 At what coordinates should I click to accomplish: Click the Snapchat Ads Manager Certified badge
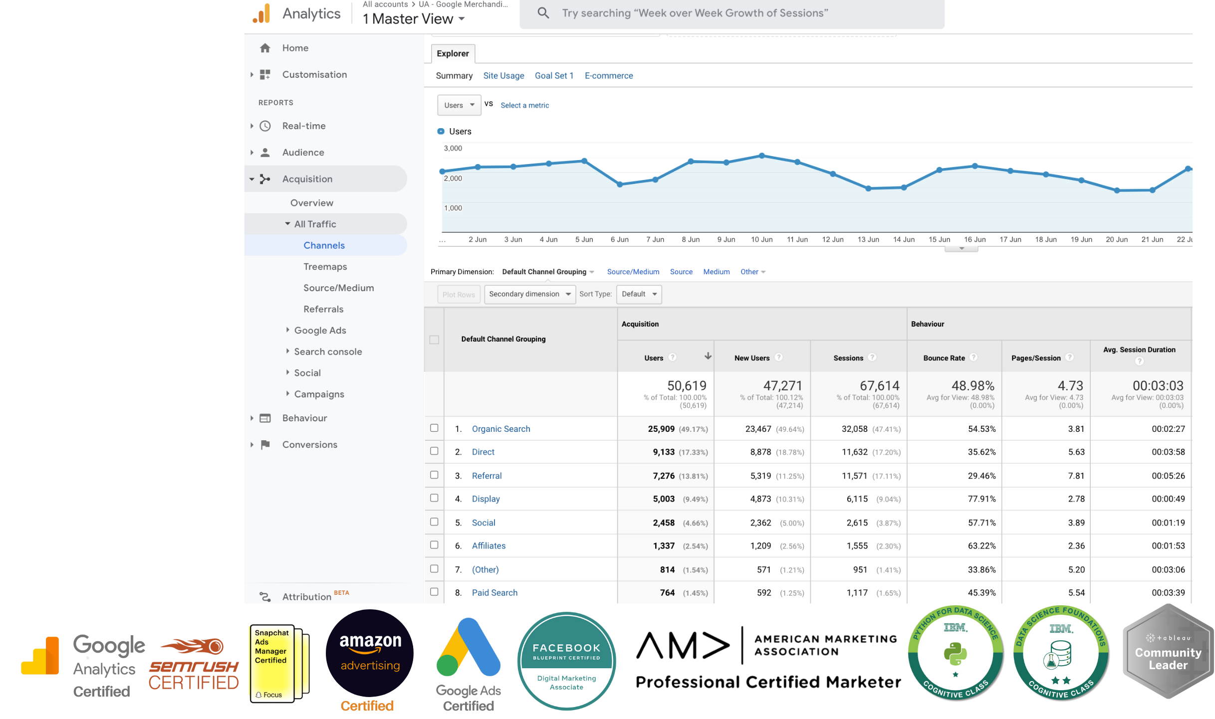click(279, 663)
